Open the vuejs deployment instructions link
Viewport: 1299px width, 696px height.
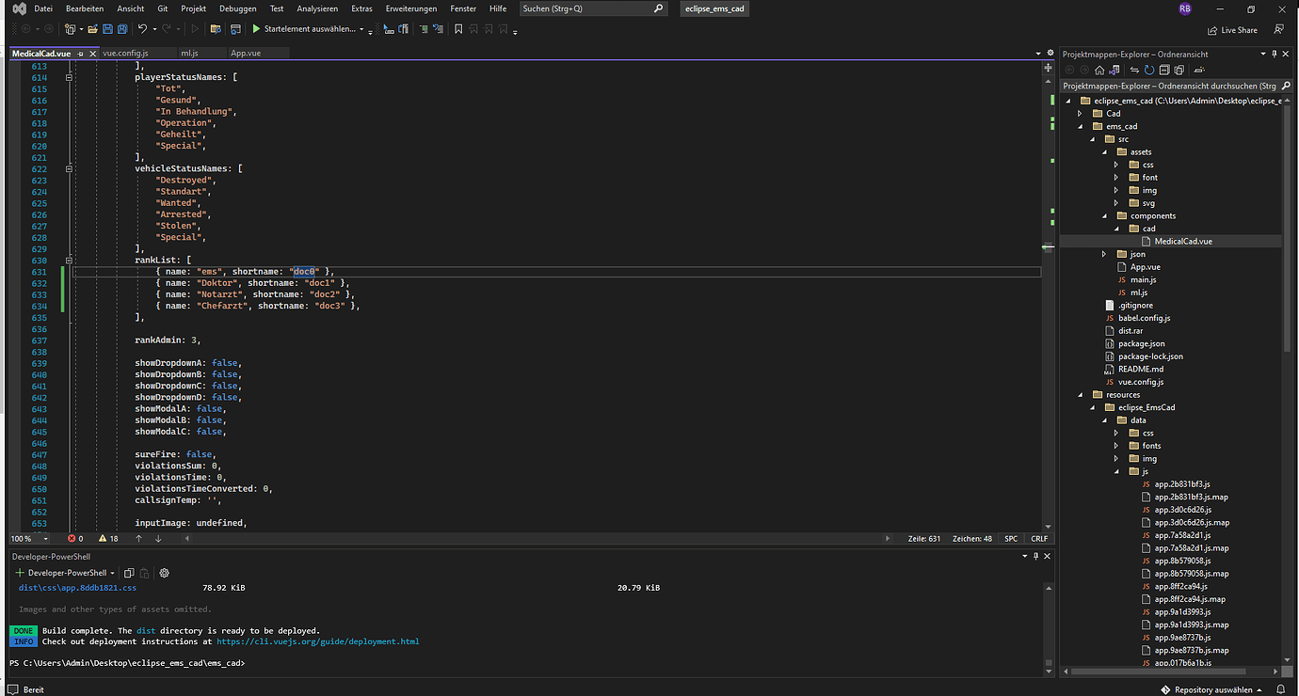(x=317, y=641)
